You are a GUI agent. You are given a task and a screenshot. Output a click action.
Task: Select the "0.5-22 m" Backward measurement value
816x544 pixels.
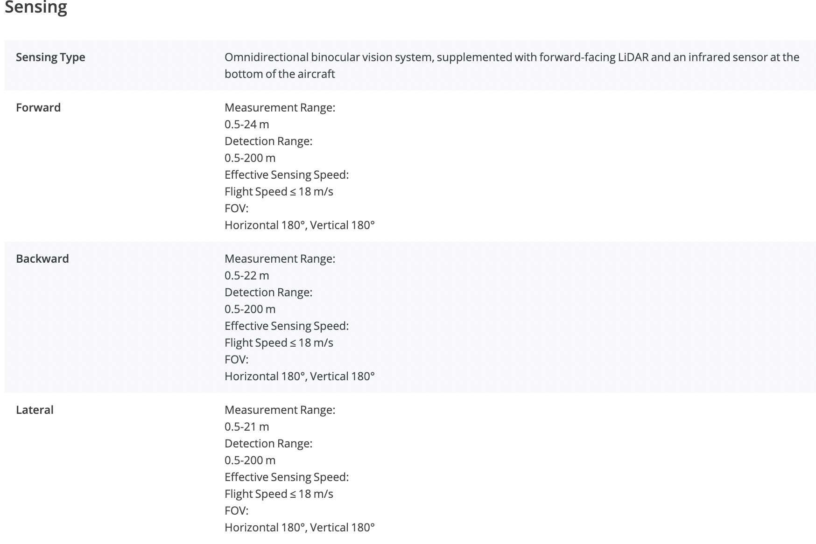246,275
